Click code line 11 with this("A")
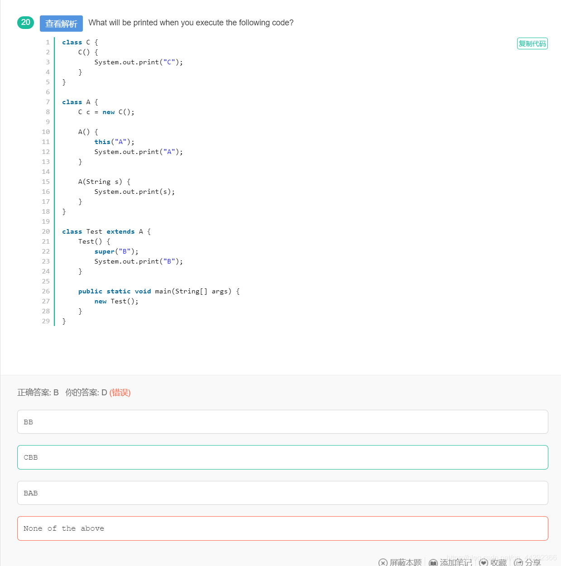Image resolution: width=561 pixels, height=566 pixels. [114, 142]
